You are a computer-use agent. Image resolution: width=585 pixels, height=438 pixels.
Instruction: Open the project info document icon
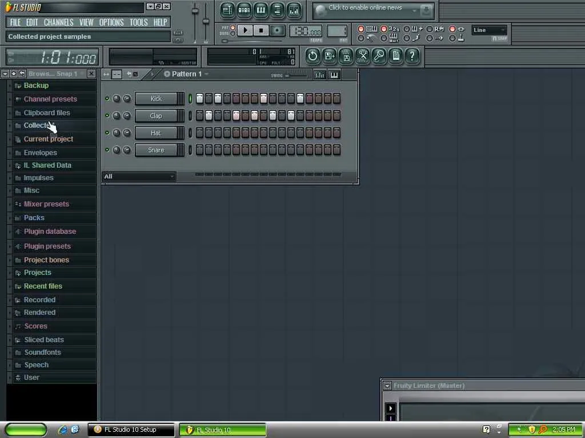point(396,56)
